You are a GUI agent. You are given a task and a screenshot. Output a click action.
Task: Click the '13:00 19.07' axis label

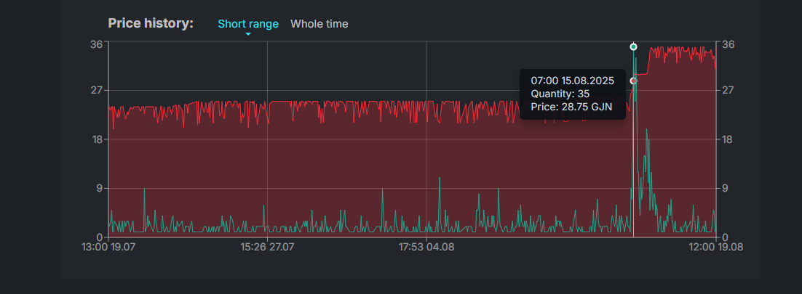[108, 247]
